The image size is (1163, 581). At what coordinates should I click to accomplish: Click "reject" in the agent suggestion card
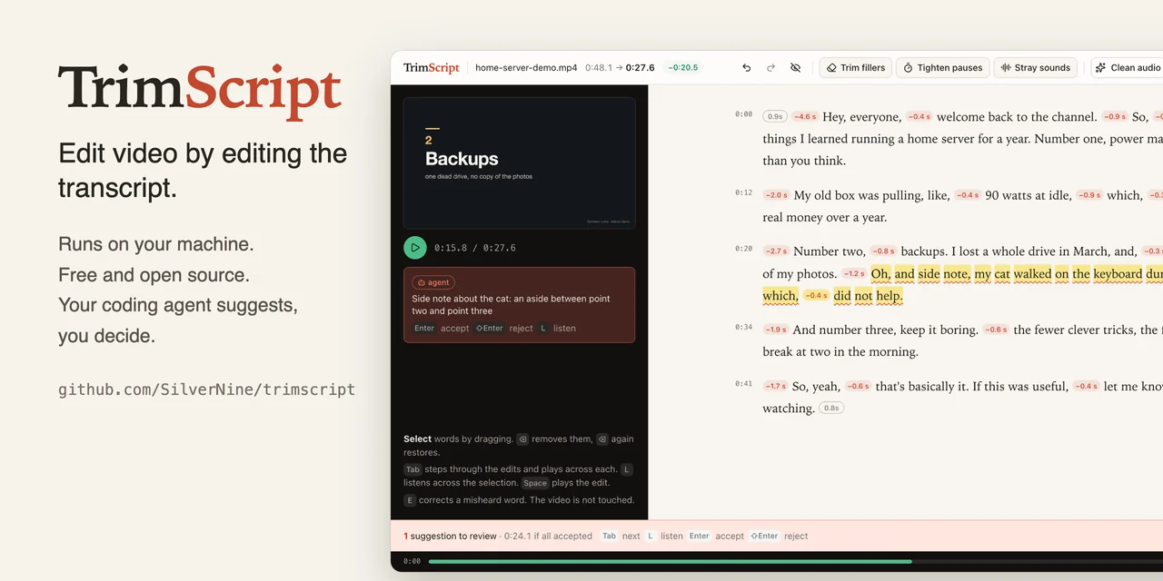coord(522,328)
